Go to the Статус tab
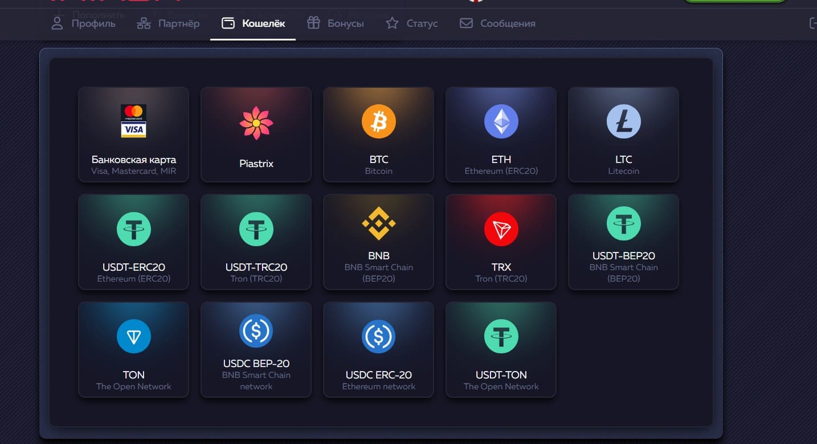This screenshot has width=817, height=444. click(412, 23)
